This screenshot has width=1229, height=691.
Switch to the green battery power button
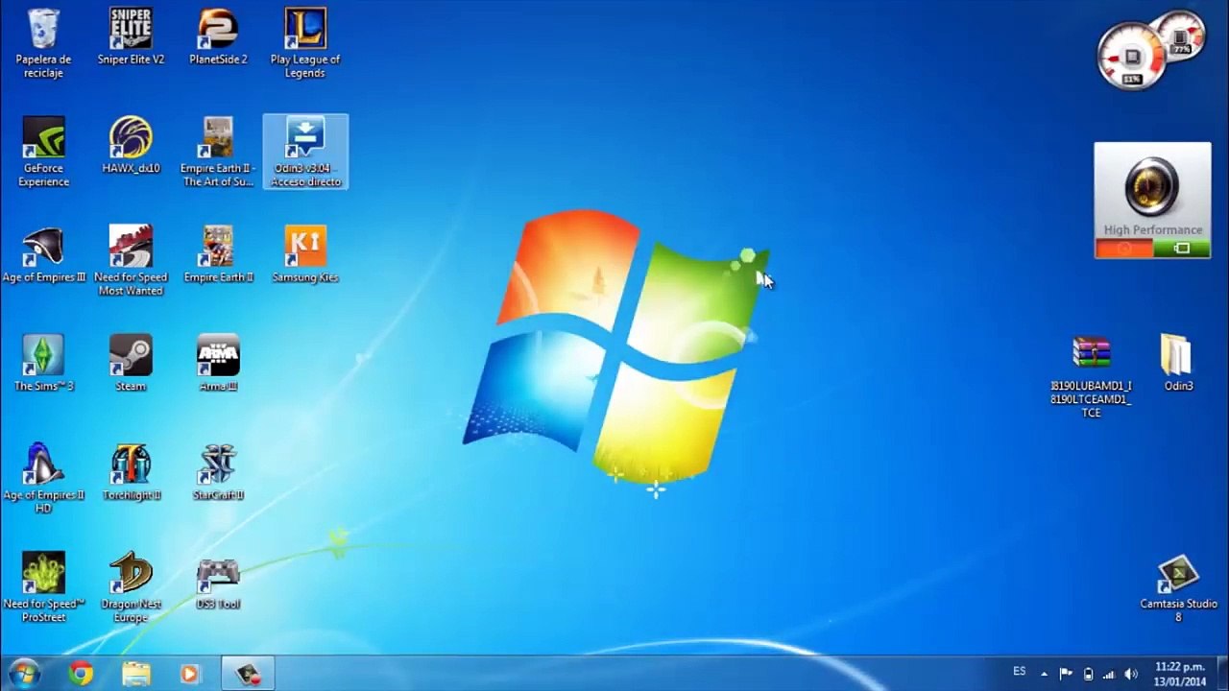coord(1182,249)
